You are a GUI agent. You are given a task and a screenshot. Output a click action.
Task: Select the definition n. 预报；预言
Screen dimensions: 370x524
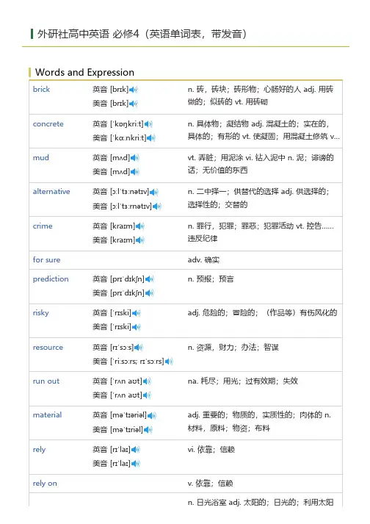click(211, 279)
